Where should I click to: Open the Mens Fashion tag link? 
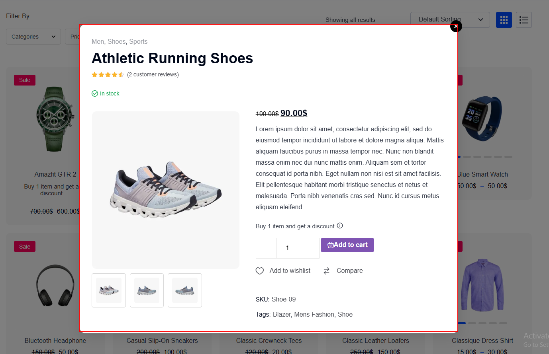(x=314, y=315)
